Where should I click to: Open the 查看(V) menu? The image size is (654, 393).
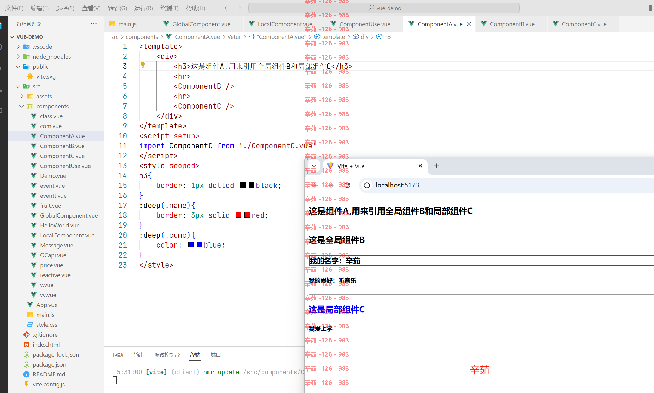click(x=91, y=8)
